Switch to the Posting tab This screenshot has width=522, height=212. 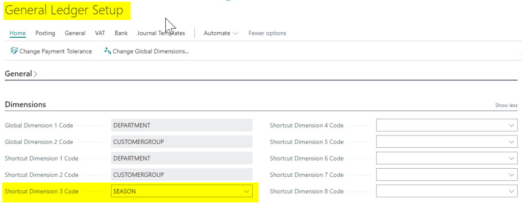pyautogui.click(x=45, y=33)
